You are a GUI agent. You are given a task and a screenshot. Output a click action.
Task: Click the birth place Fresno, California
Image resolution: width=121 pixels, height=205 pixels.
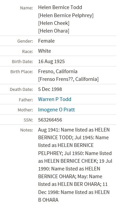[58, 71]
